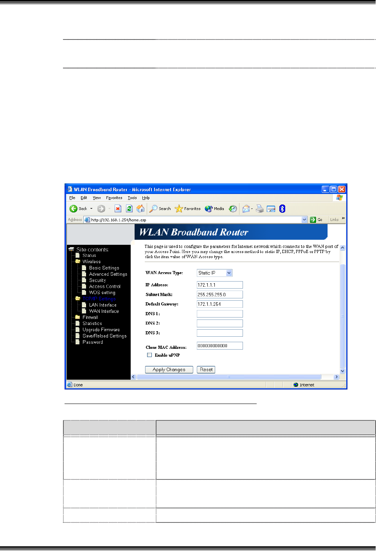Open the Help menu
The width and height of the screenshot is (376, 551).
146,198
